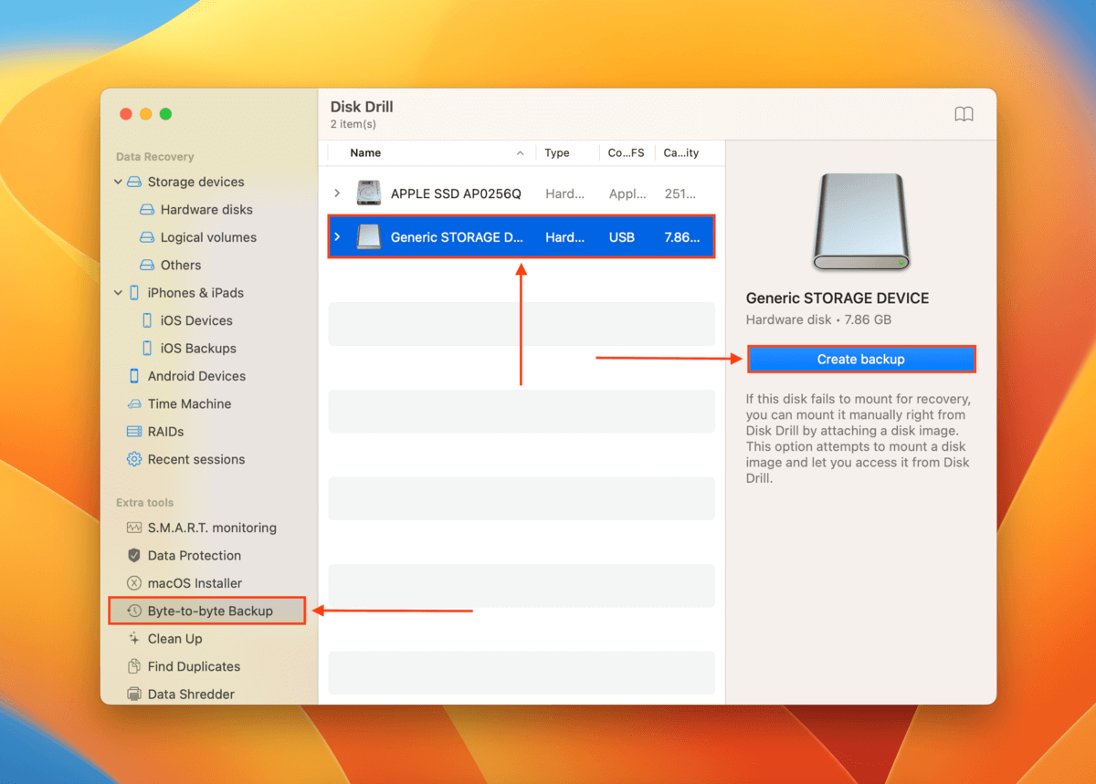Screen dimensions: 1096x784
Task: Select Byte-to-byte Backup tool
Action: pos(207,611)
